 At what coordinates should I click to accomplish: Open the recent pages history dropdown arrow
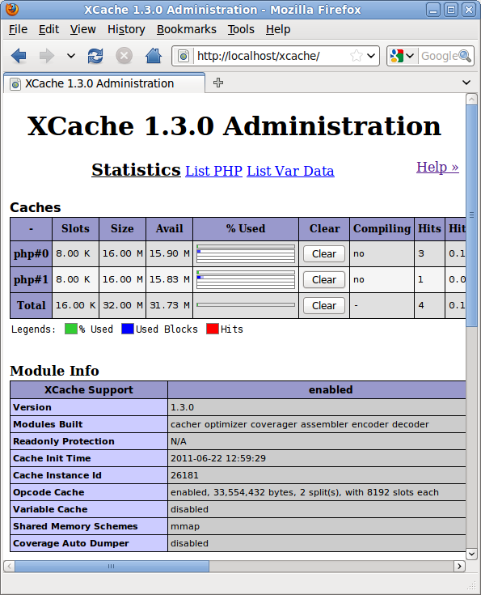coord(71,56)
